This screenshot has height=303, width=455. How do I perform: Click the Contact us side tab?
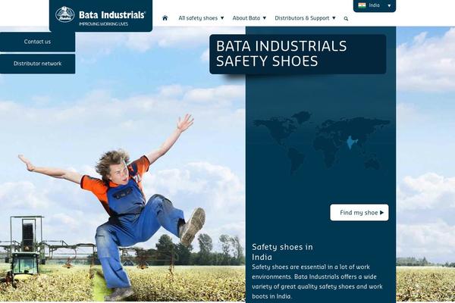(37, 42)
